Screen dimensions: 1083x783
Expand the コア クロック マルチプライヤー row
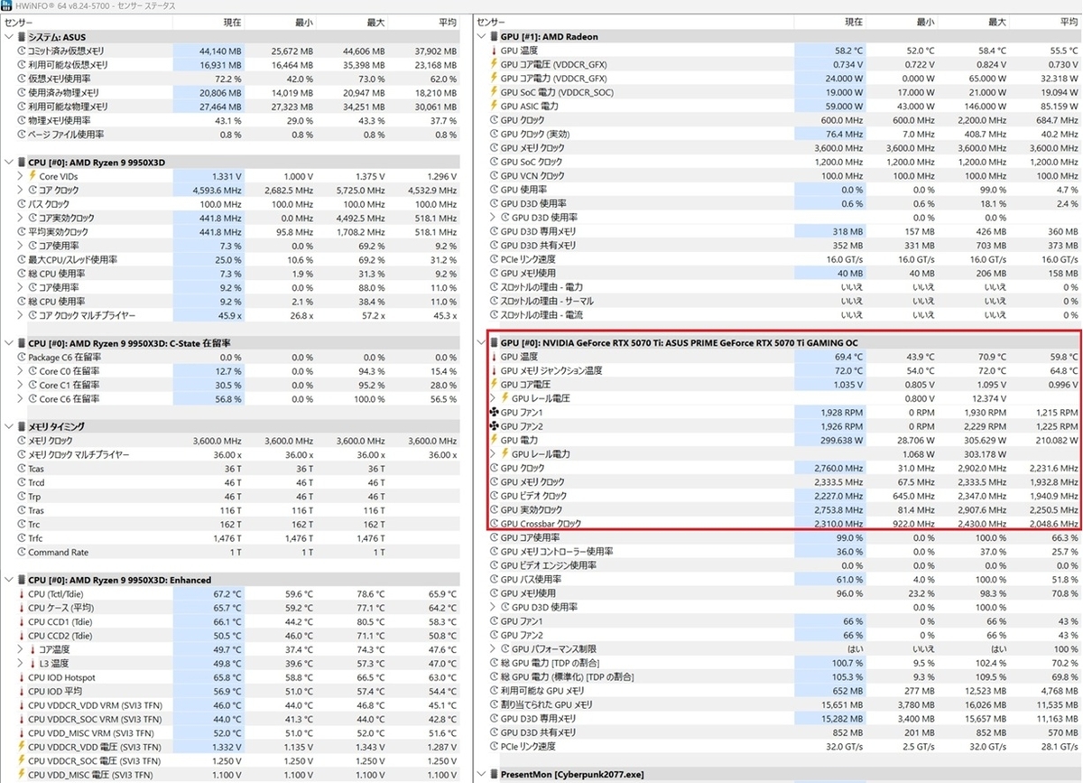click(x=20, y=315)
